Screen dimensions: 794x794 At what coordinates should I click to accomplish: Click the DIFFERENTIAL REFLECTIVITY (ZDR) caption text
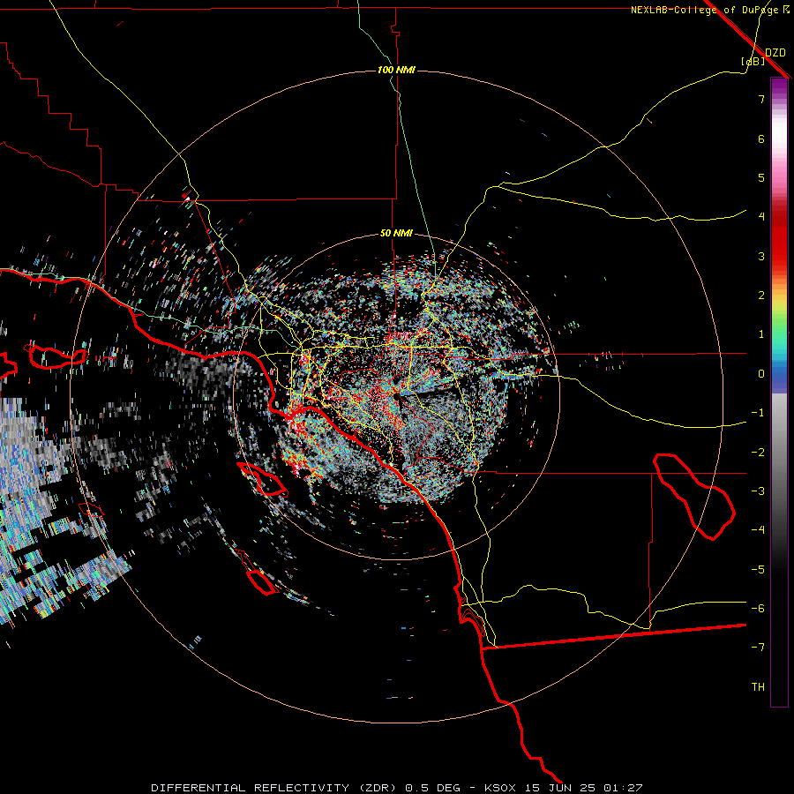(276, 788)
